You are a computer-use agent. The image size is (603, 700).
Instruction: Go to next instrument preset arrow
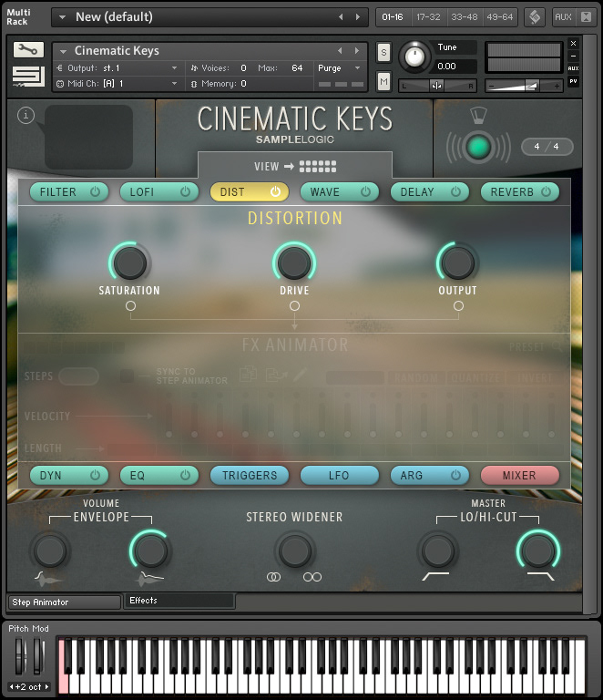point(357,51)
